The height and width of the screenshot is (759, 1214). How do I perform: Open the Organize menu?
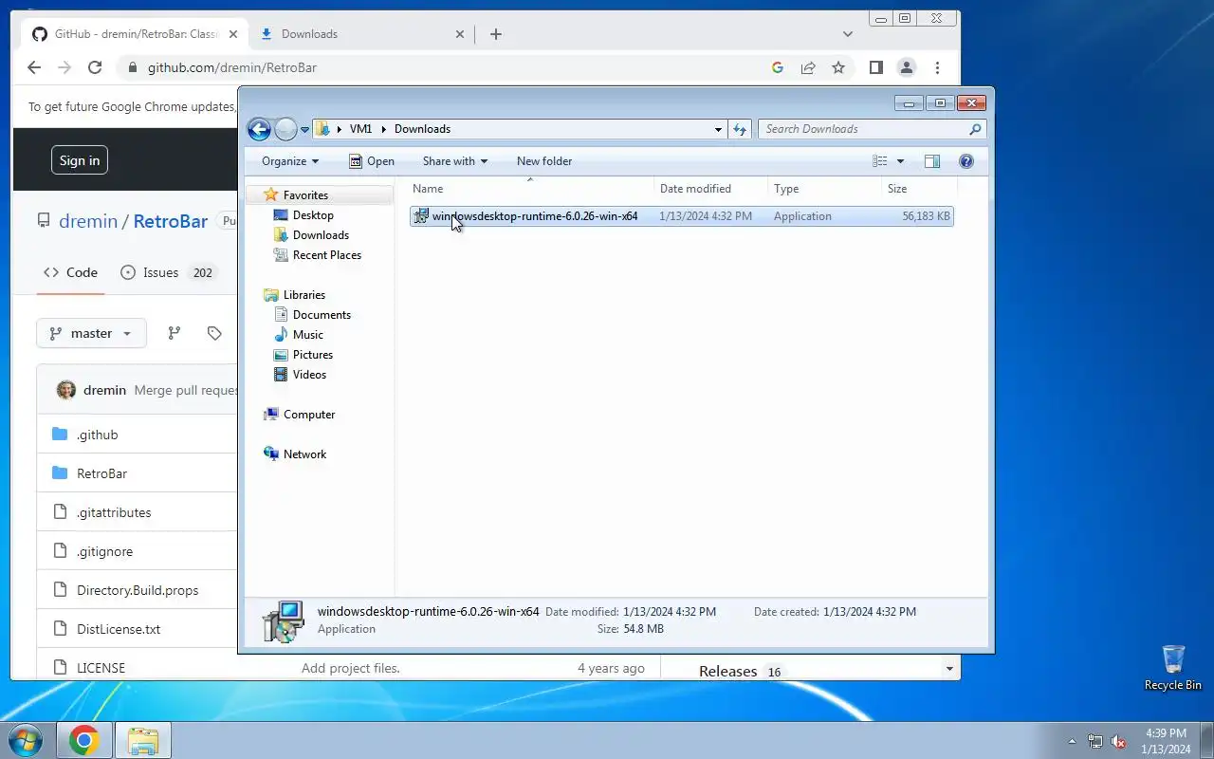[x=290, y=161]
